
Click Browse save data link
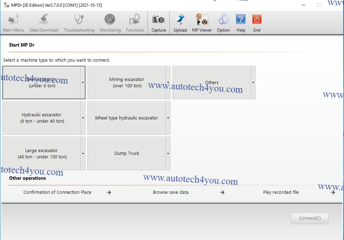click(x=171, y=192)
